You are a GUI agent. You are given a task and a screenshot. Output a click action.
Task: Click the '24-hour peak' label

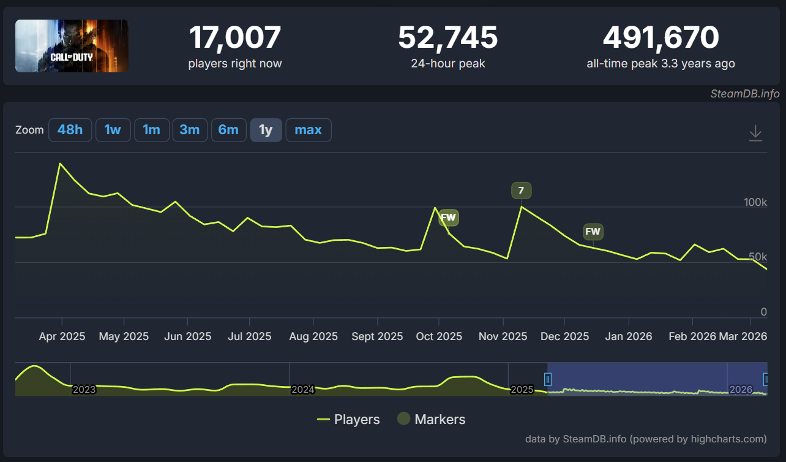448,64
